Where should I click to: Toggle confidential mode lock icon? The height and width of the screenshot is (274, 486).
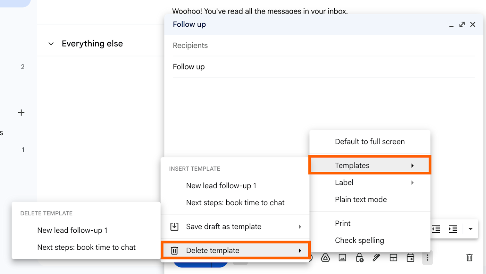coord(359,258)
